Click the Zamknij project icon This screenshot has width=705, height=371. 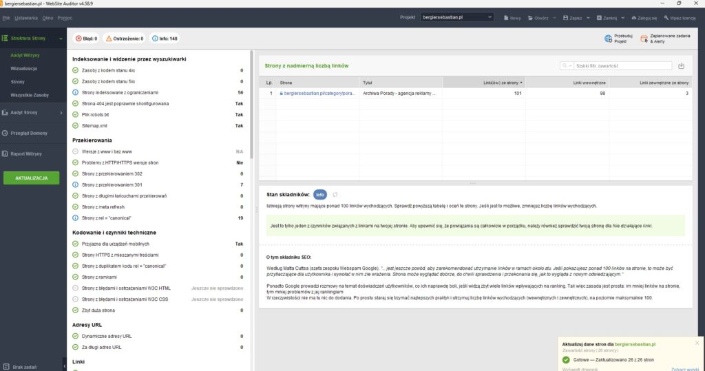[x=599, y=18]
